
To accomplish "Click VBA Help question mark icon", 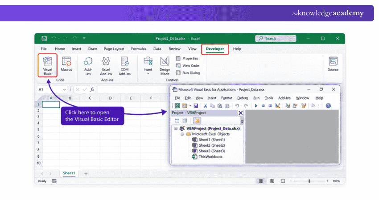I will coord(328,106).
